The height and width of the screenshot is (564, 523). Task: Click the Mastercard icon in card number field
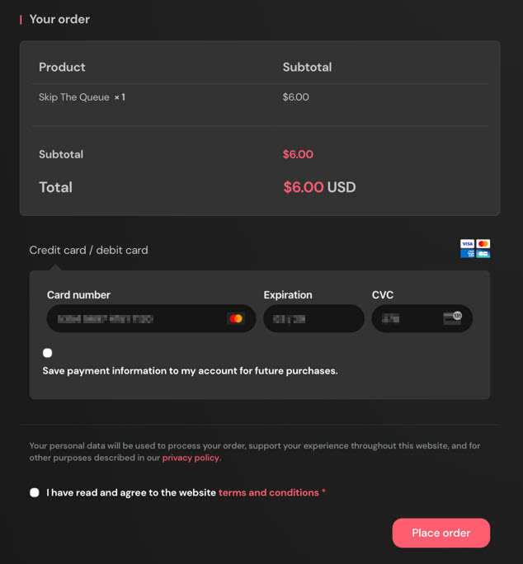pyautogui.click(x=236, y=318)
